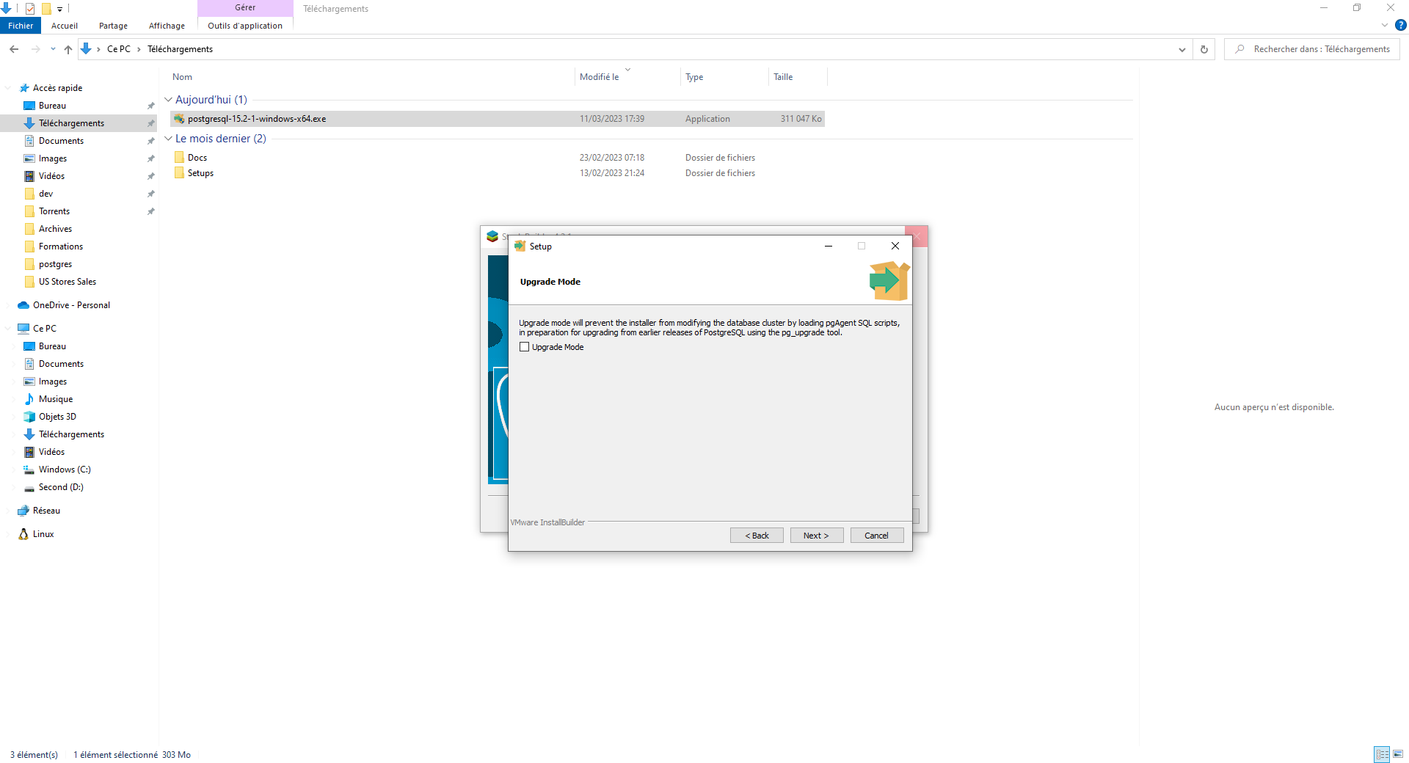Open the Archives folder in sidebar
Image resolution: width=1409 pixels, height=763 pixels.
click(55, 229)
